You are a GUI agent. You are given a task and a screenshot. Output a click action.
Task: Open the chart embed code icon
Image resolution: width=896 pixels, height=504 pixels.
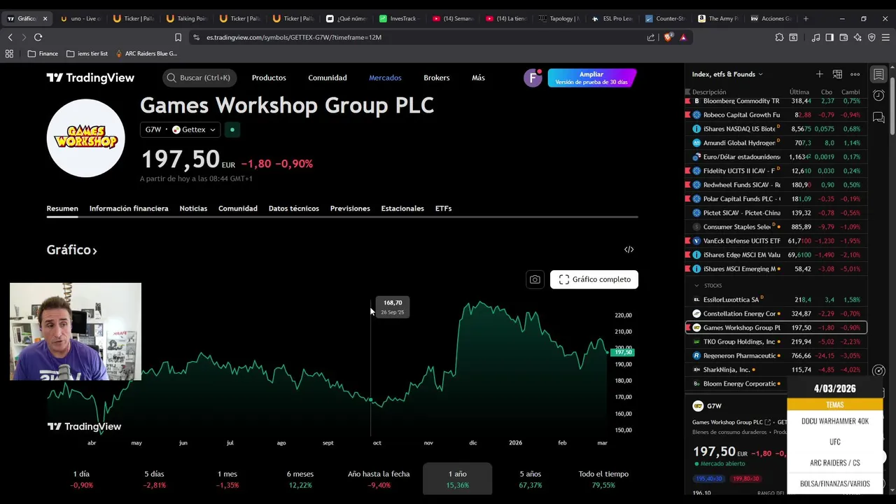[629, 249]
